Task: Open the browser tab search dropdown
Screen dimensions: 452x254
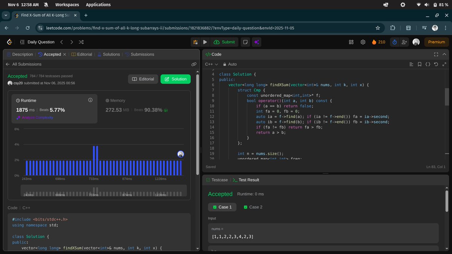Action: coord(6,15)
